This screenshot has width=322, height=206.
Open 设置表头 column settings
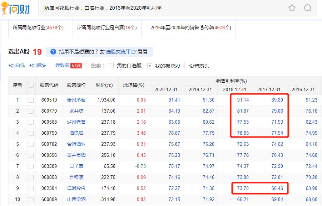[x=199, y=66]
